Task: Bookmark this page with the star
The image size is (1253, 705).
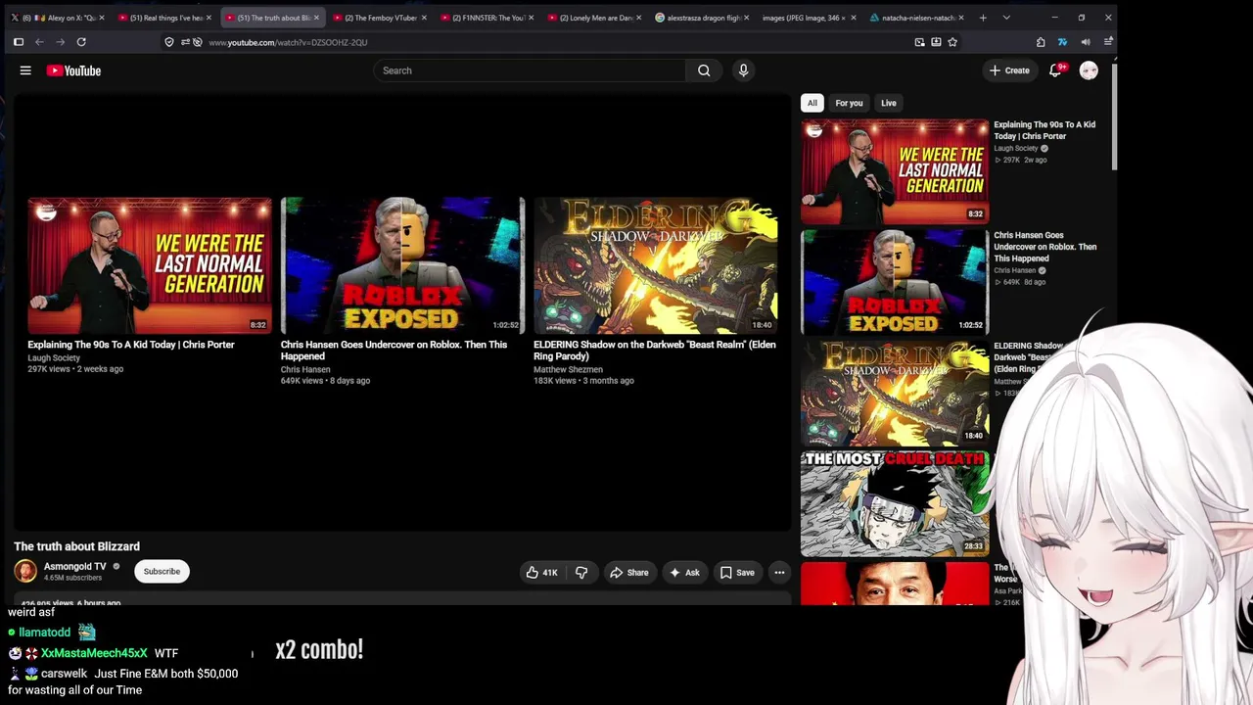Action: click(952, 42)
